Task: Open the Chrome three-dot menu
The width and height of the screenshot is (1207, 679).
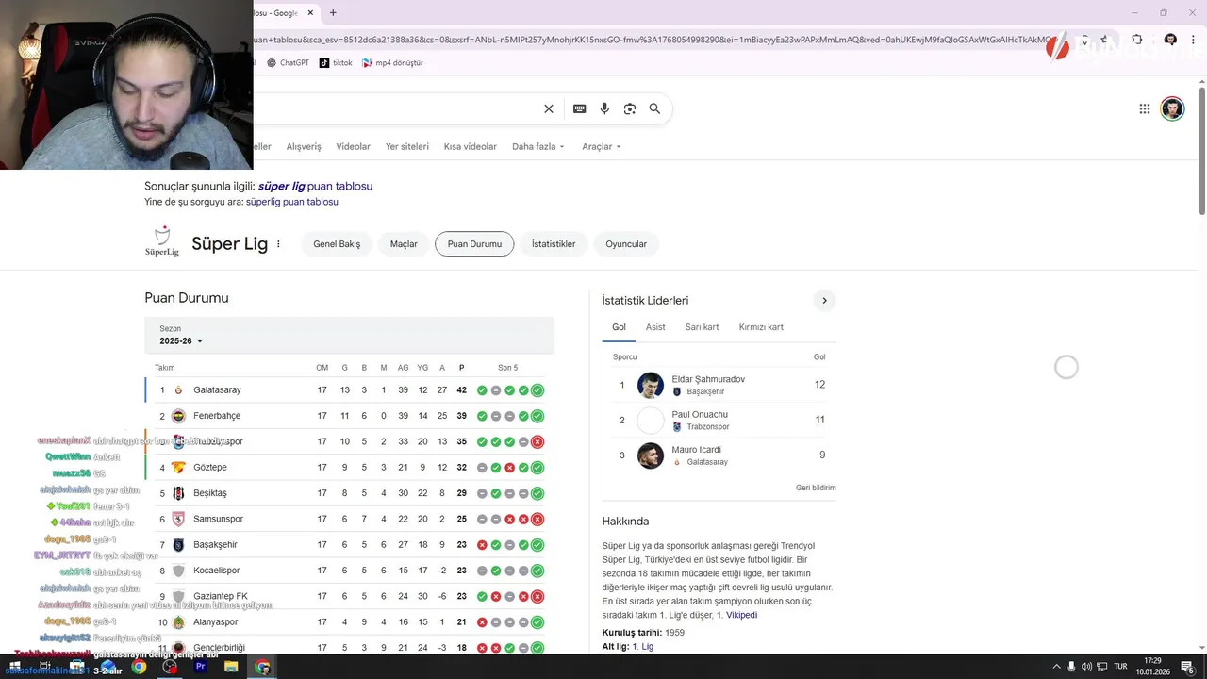Action: [1194, 40]
